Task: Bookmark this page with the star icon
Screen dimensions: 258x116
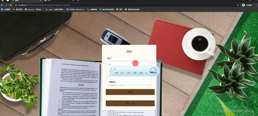Action: pos(238,5)
